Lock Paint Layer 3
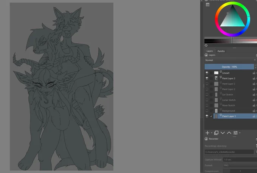 [254, 78]
